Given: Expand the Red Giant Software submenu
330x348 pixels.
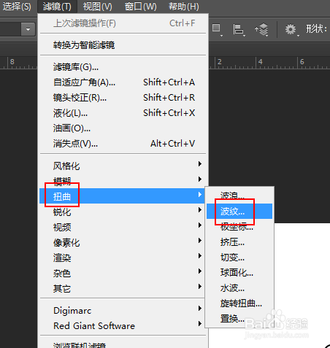Looking at the screenshot, I should 123,326.
